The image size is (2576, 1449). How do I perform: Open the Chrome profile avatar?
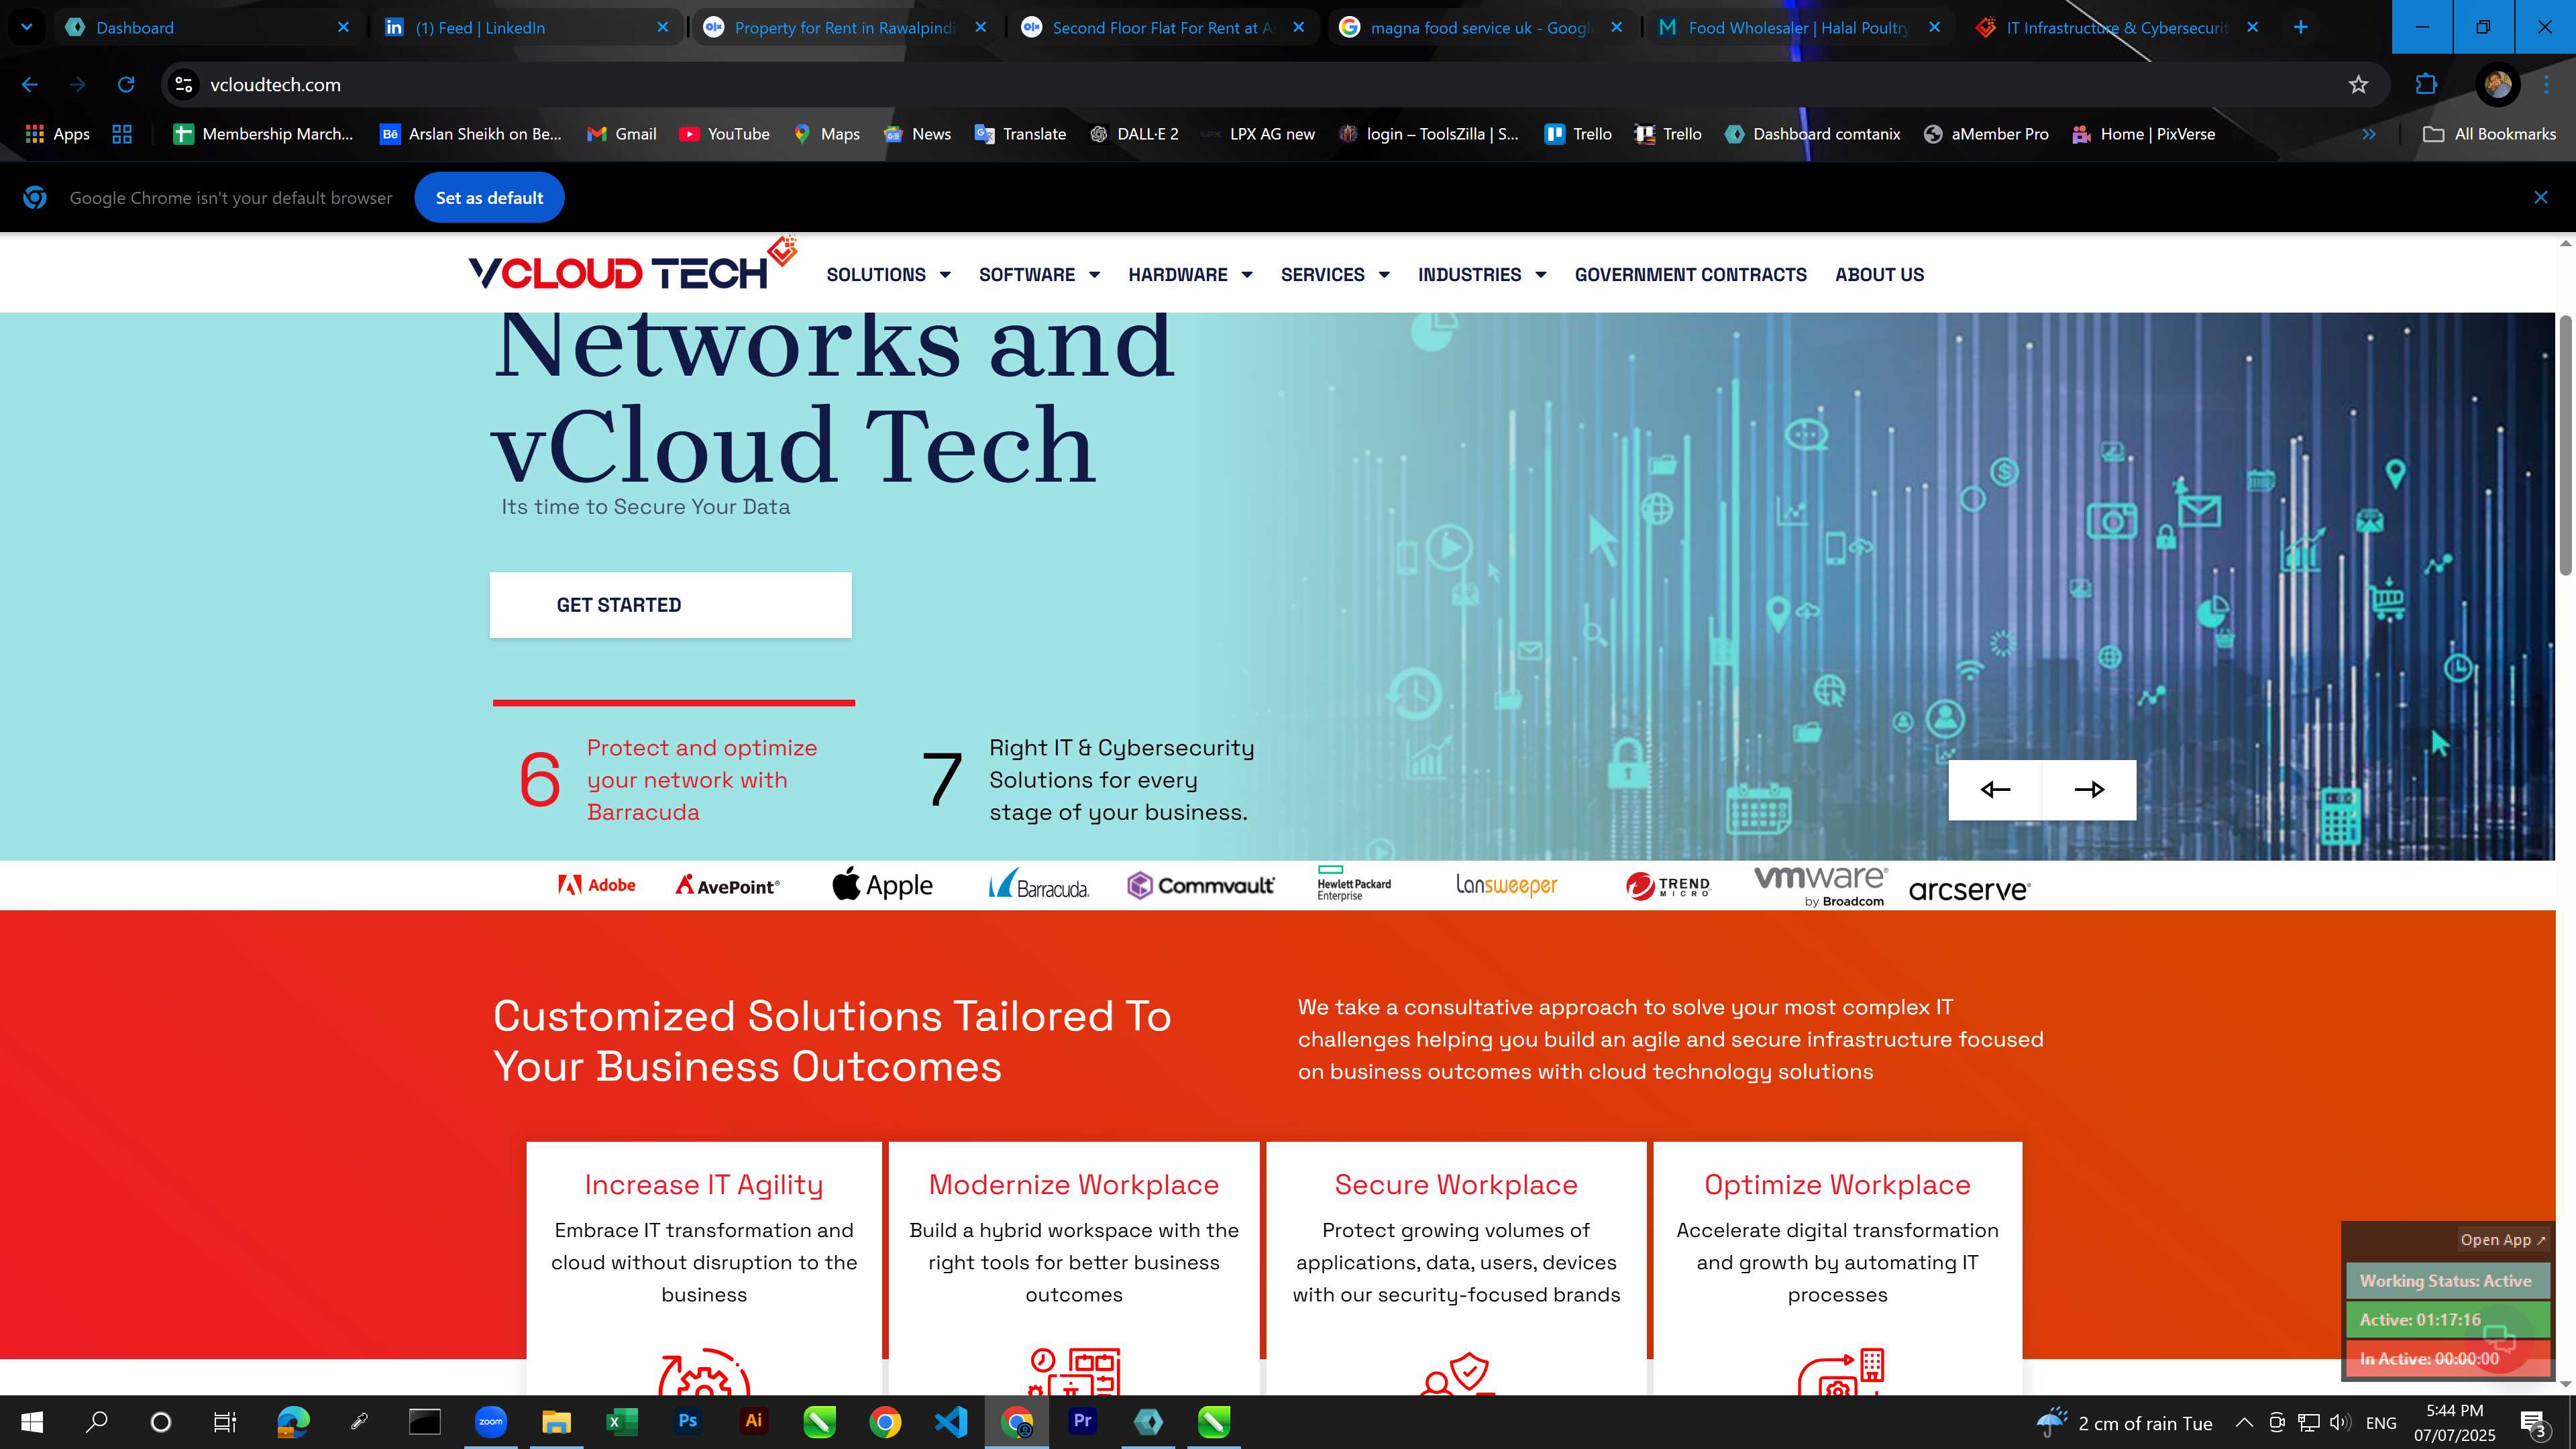tap(2497, 85)
